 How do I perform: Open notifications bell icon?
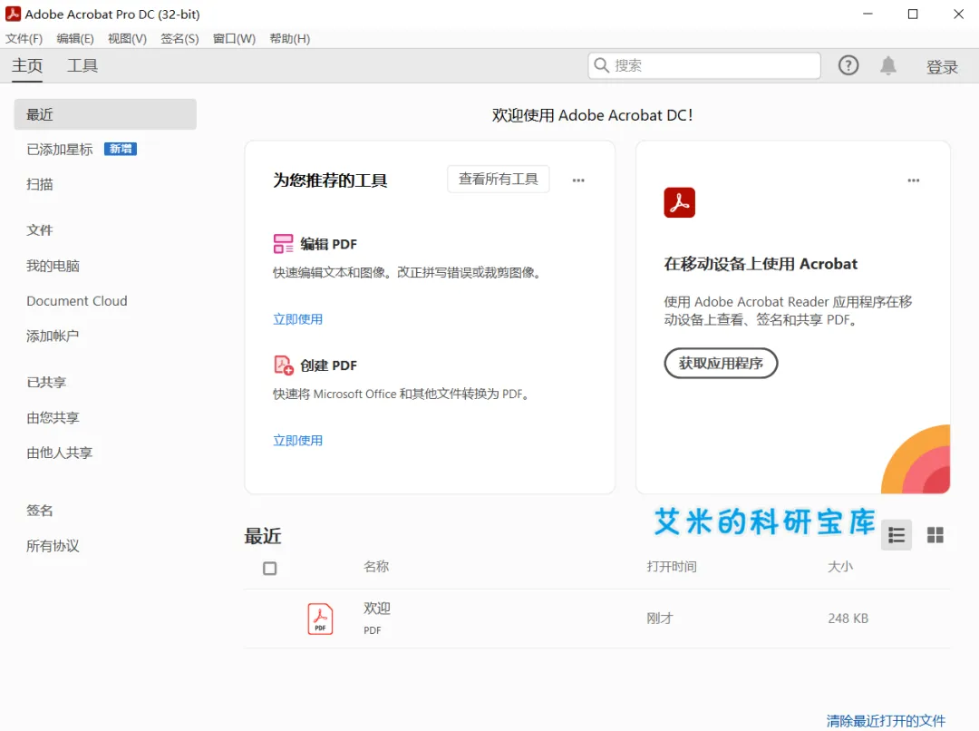(887, 65)
